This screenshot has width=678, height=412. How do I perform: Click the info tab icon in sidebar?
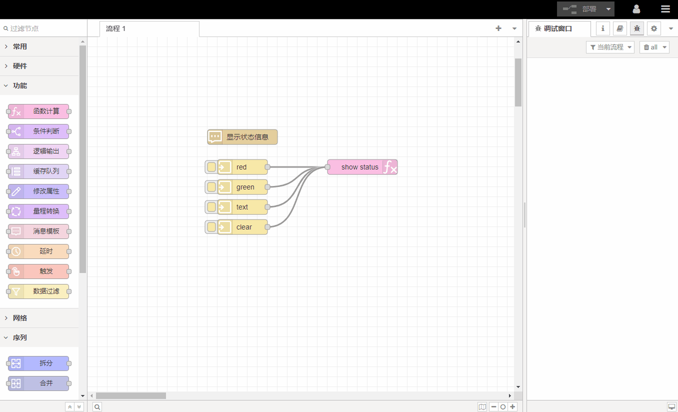(602, 28)
